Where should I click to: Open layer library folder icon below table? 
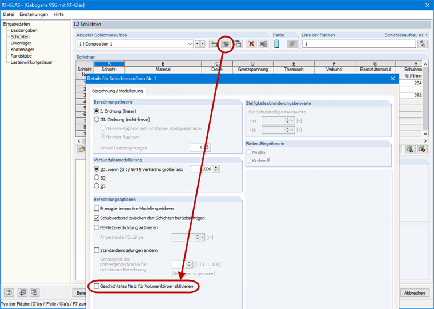tap(81, 149)
